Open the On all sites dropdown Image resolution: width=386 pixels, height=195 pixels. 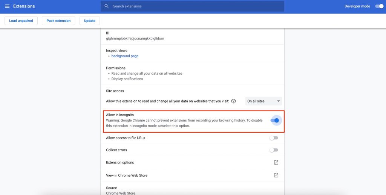[x=263, y=101]
